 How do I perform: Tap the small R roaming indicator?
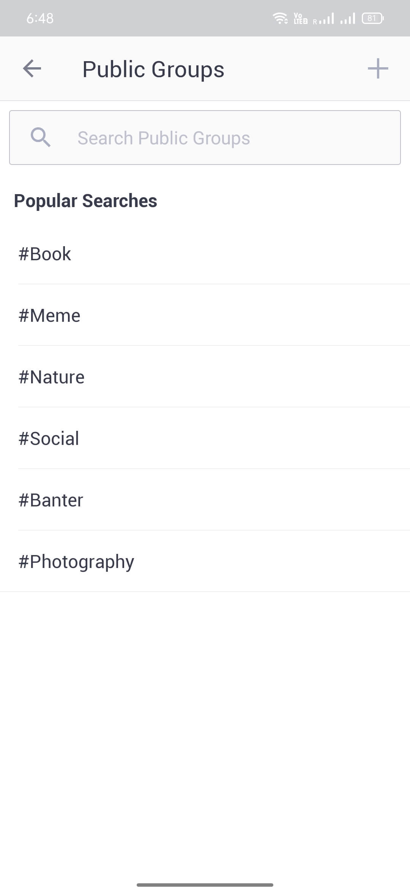315,22
